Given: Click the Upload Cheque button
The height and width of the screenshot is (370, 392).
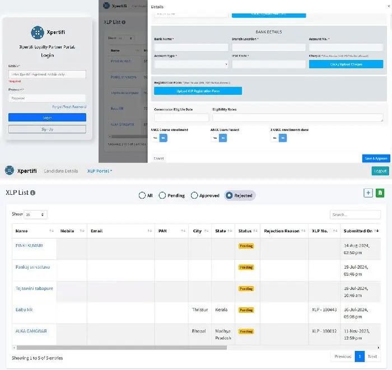Looking at the screenshot, I should point(346,64).
